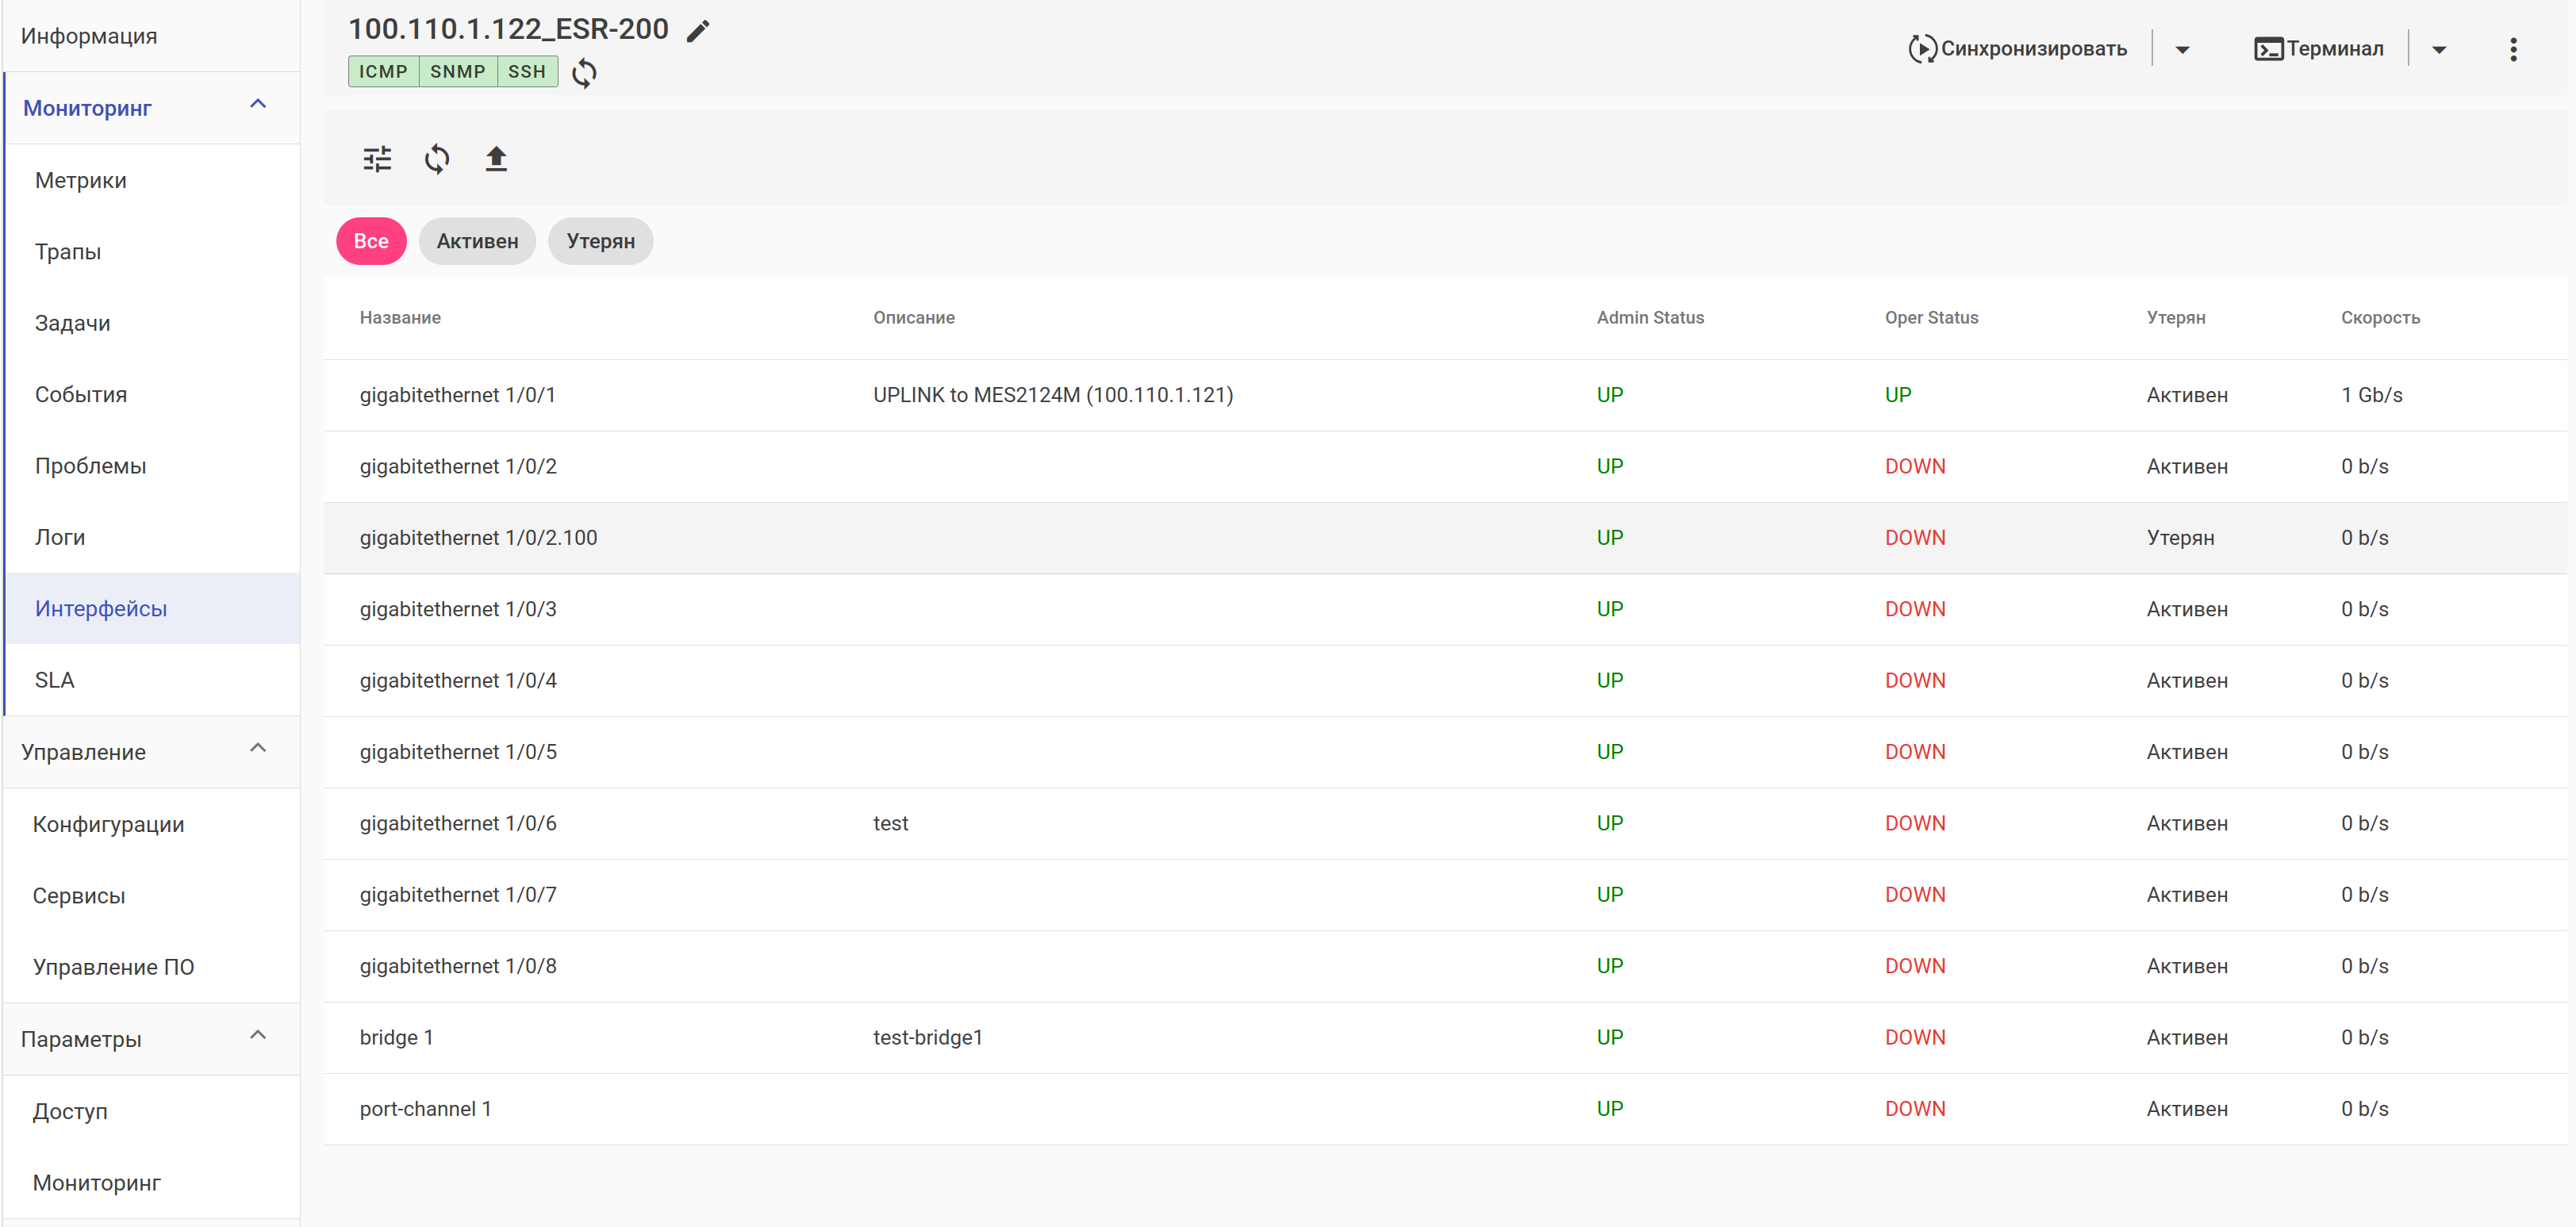2576x1227 pixels.
Task: Collapse the Мониторинг sidebar section
Action: 258,104
